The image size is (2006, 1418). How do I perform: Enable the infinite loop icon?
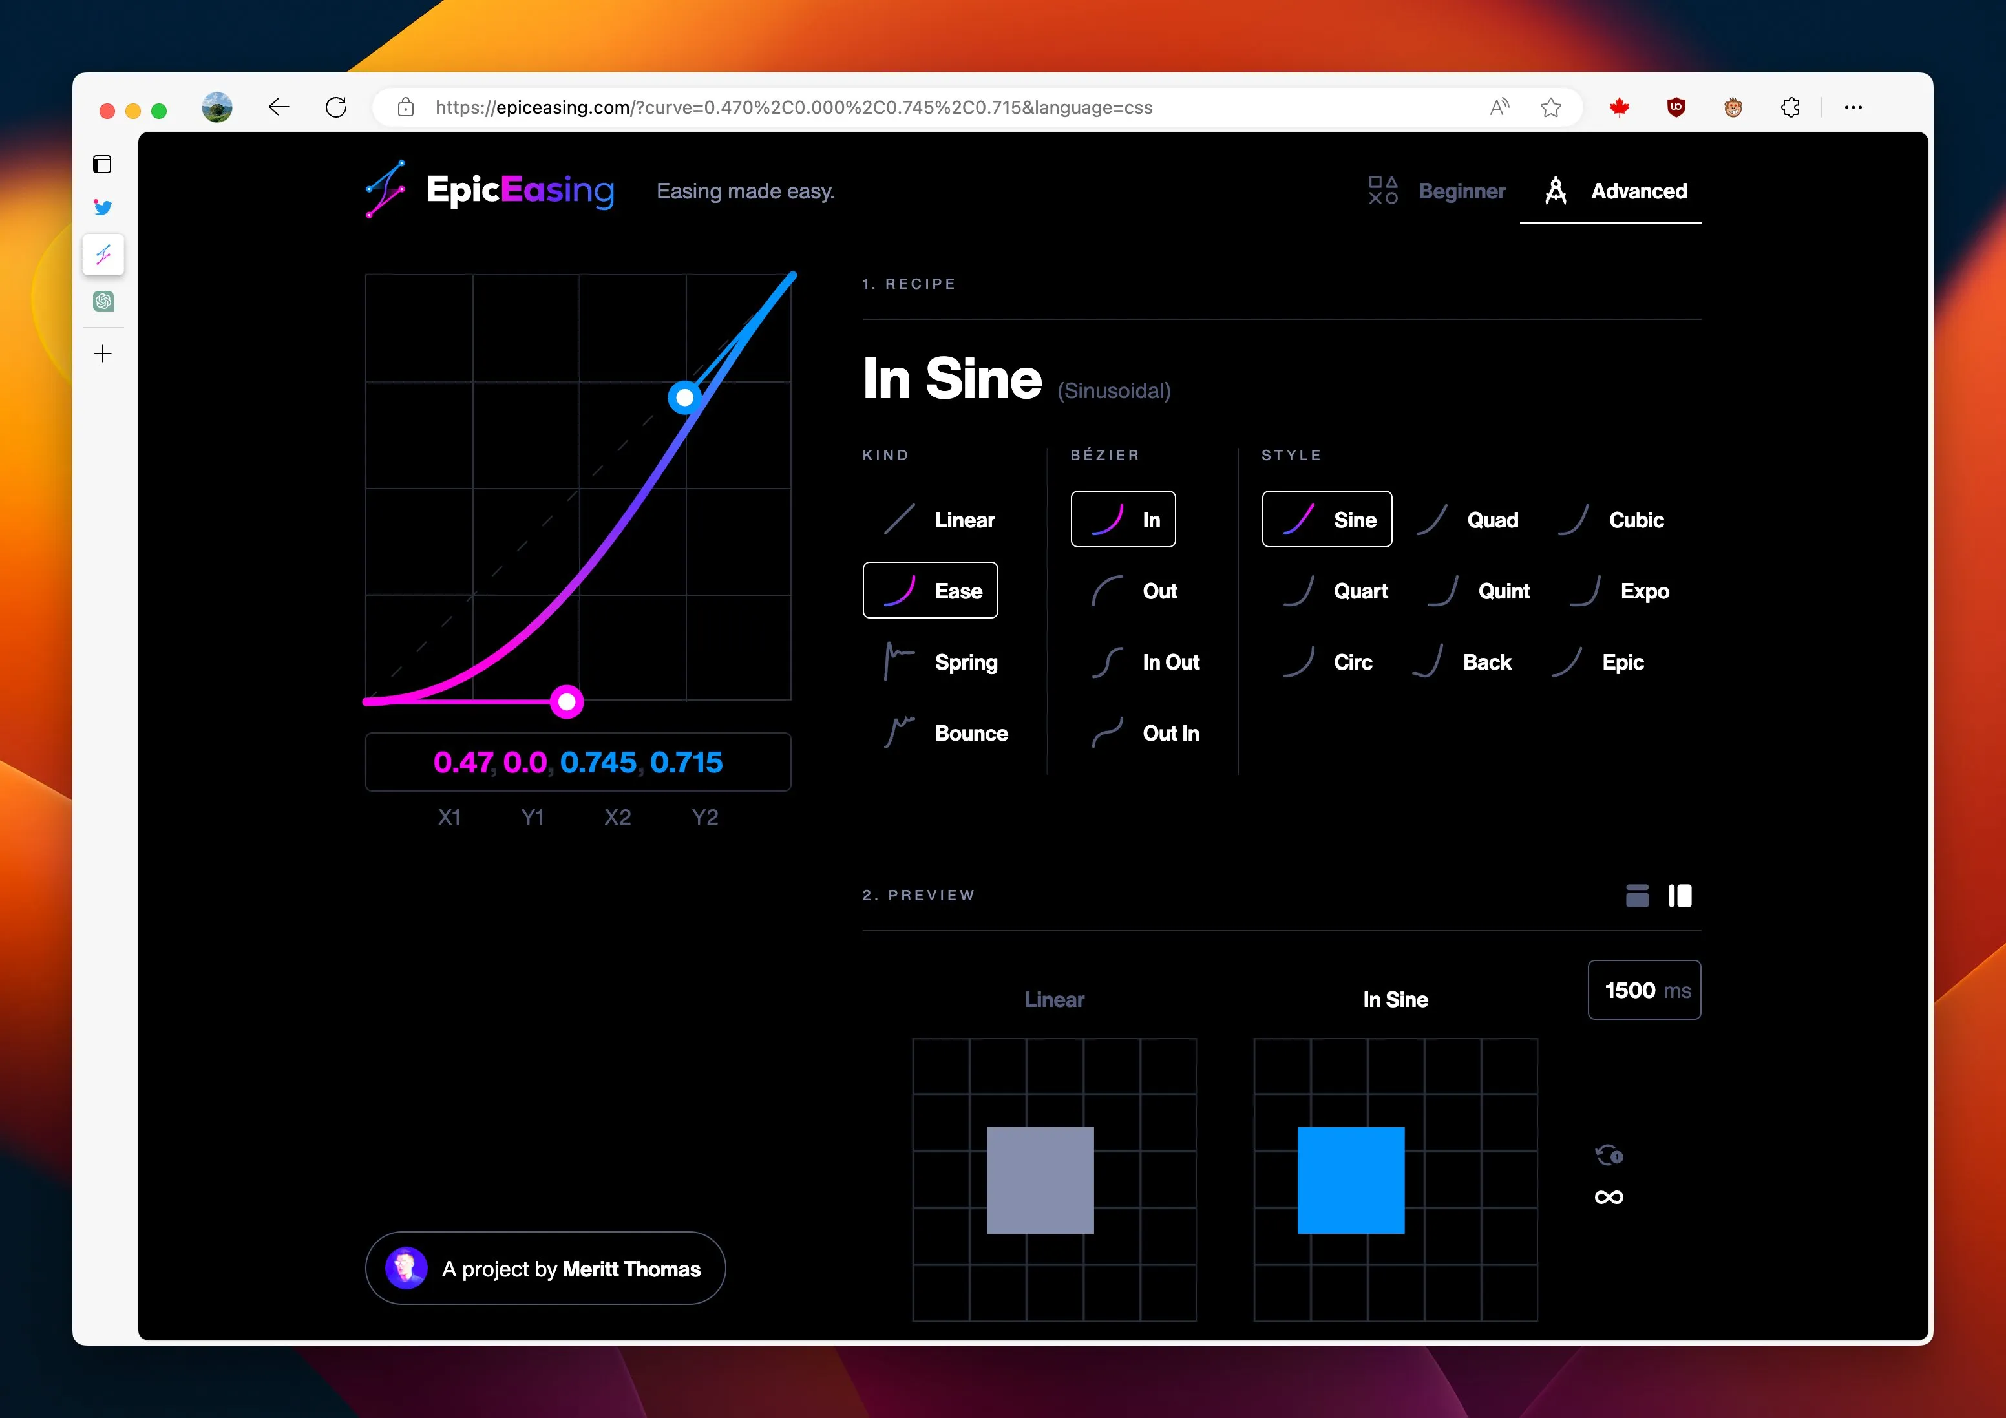(x=1608, y=1197)
